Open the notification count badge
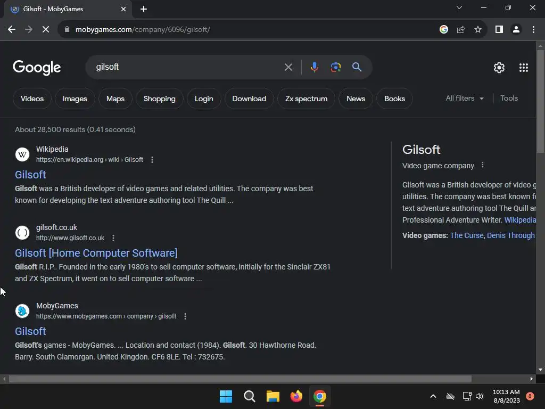This screenshot has width=545, height=409. tap(530, 396)
